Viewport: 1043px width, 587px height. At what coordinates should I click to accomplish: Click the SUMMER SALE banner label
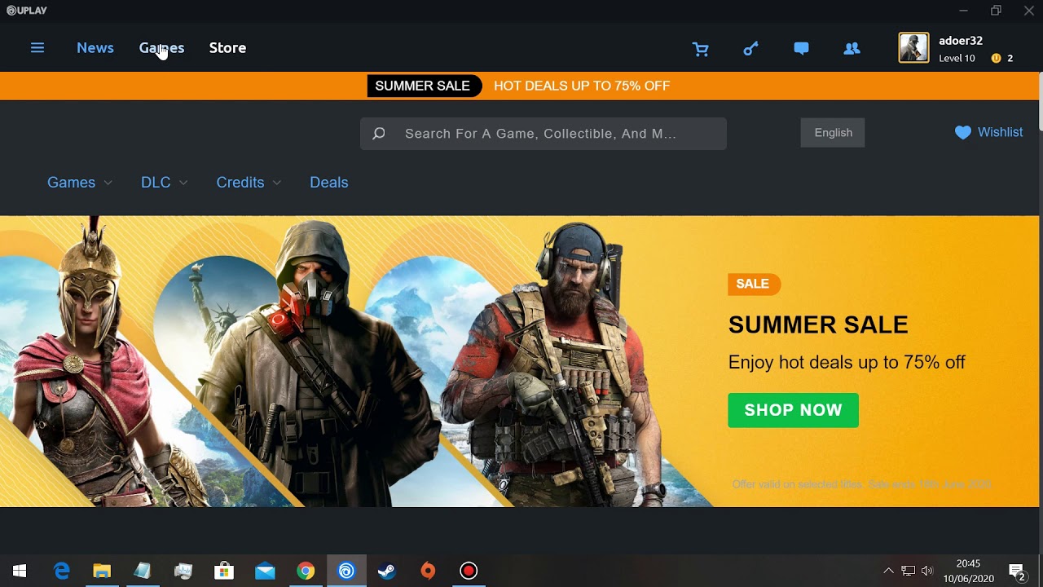(x=423, y=86)
